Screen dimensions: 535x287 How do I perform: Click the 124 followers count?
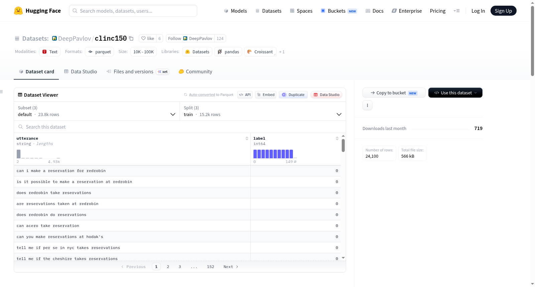coord(220,39)
